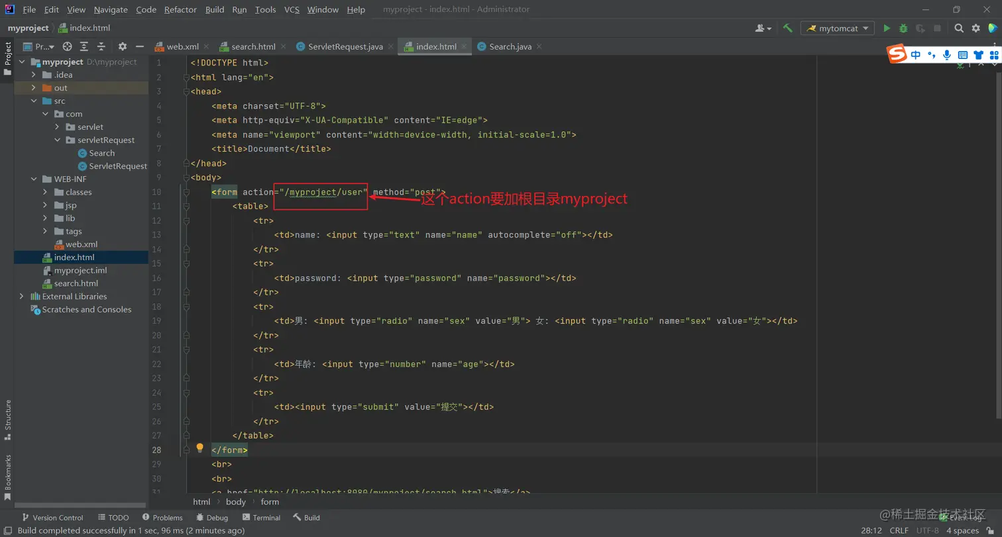The height and width of the screenshot is (537, 1002).
Task: Fold the form tag at line 10 gutter
Action: 186,192
